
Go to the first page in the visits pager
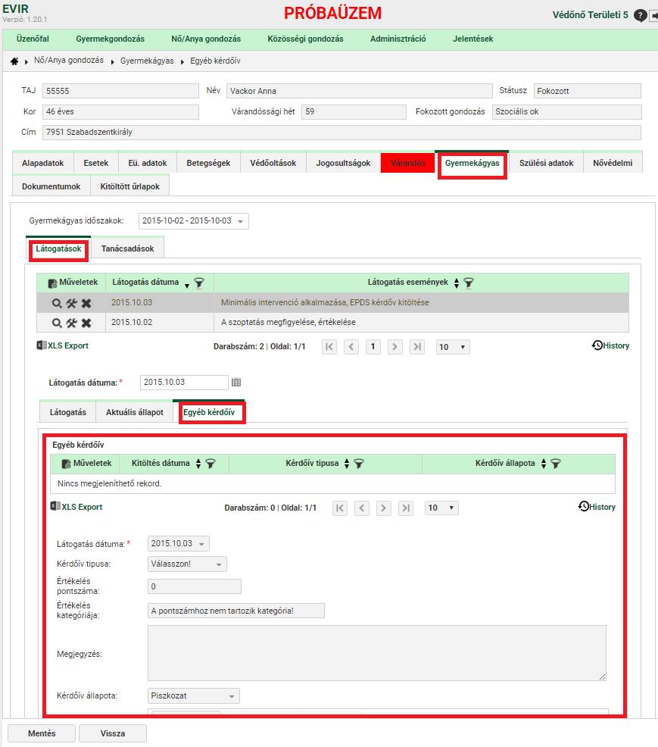329,347
